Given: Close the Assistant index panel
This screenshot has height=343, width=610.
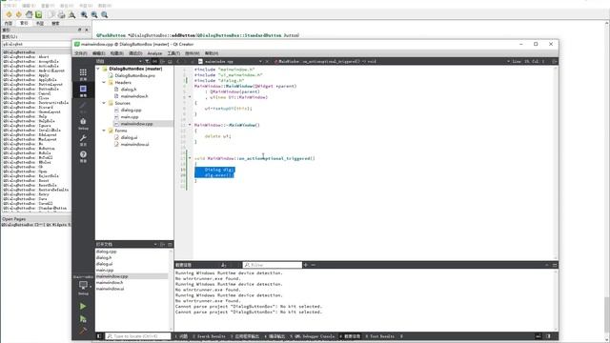Looking at the screenshot, I should point(87,30).
